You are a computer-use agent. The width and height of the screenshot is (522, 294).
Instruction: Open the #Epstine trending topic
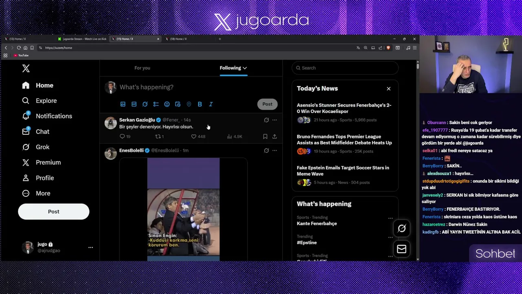(x=307, y=243)
